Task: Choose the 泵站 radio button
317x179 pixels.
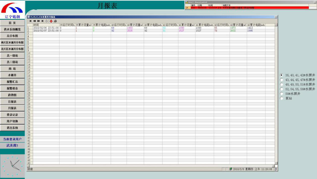Action: [x=282, y=98]
